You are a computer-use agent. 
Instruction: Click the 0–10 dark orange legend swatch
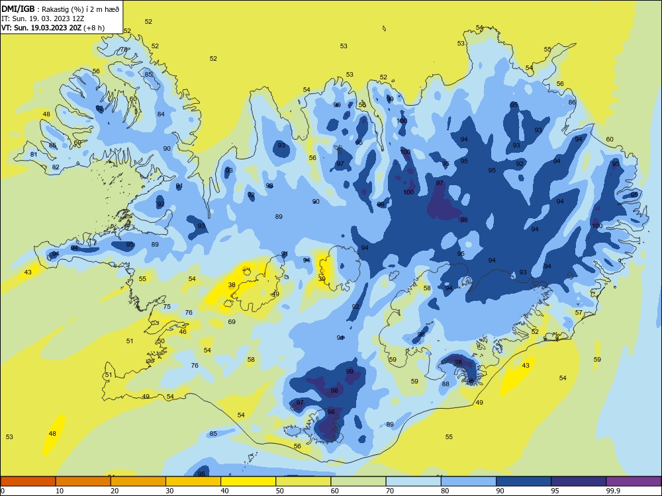pyautogui.click(x=28, y=481)
